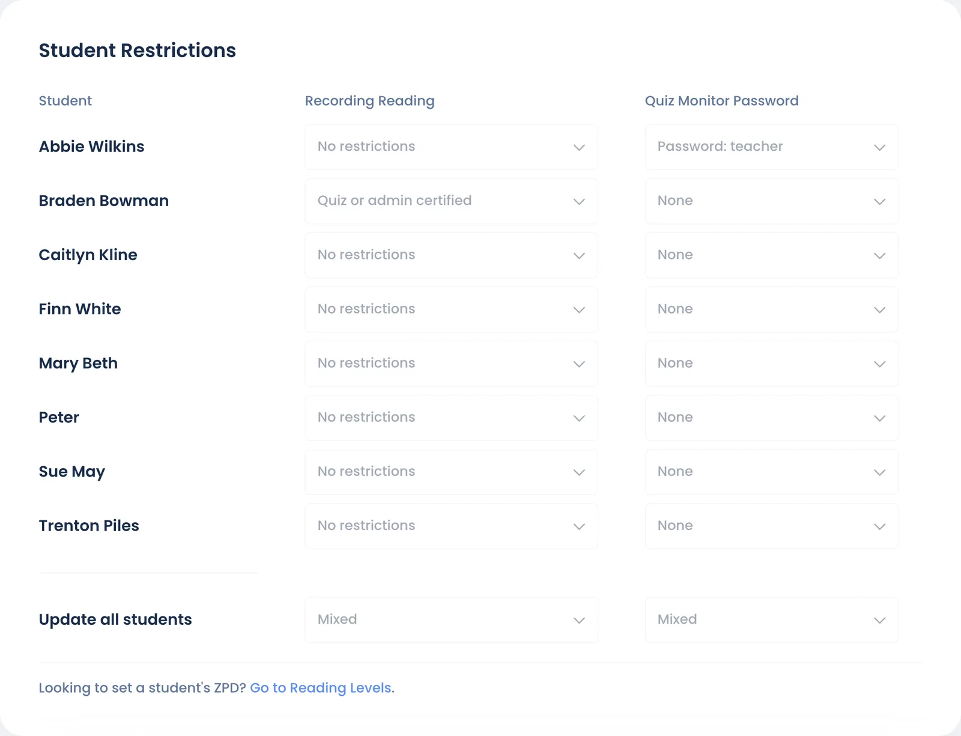The width and height of the screenshot is (961, 736).
Task: Click the student name Finn White
Action: click(x=80, y=309)
